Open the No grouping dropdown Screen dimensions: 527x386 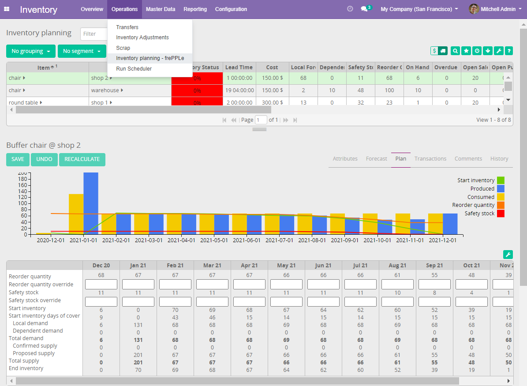point(30,51)
